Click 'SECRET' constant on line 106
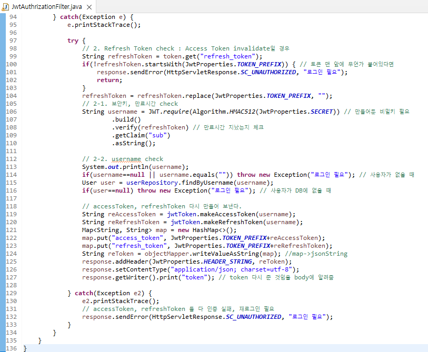 pyautogui.click(x=322, y=112)
